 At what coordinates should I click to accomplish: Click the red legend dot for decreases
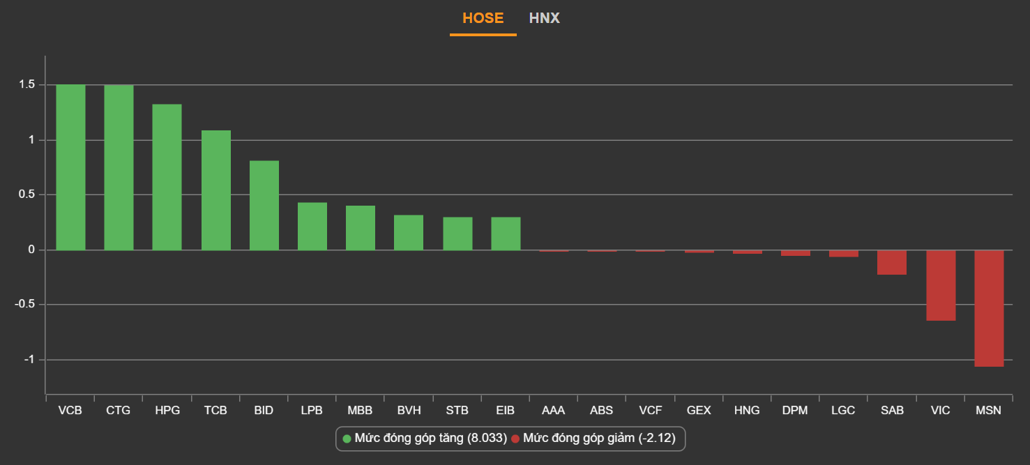click(x=515, y=439)
